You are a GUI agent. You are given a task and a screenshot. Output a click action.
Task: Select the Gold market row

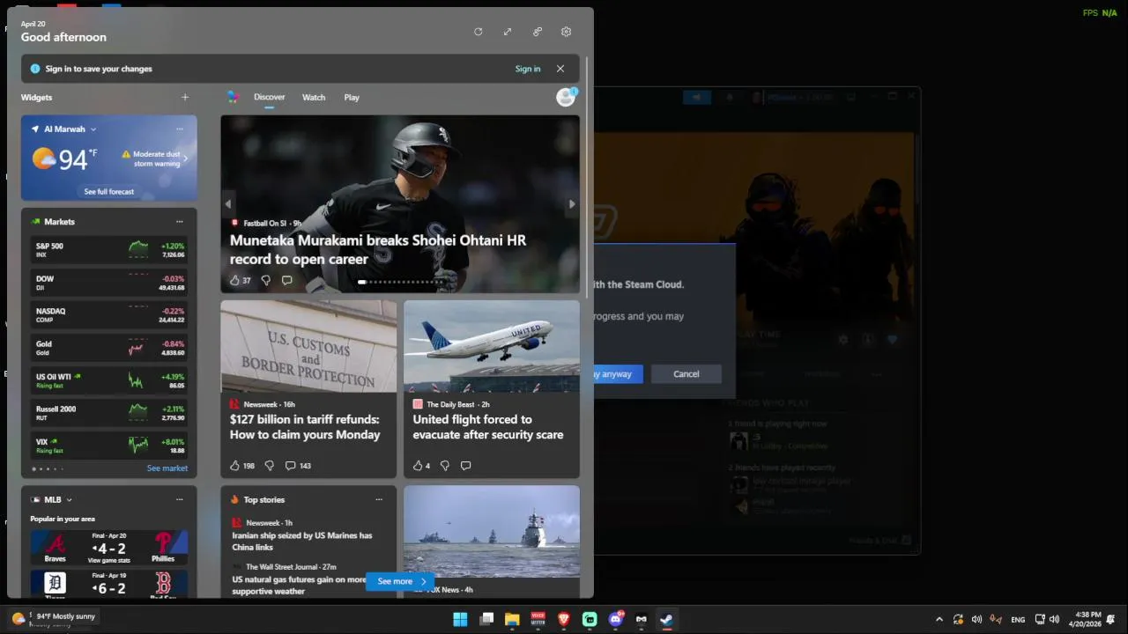[109, 347]
